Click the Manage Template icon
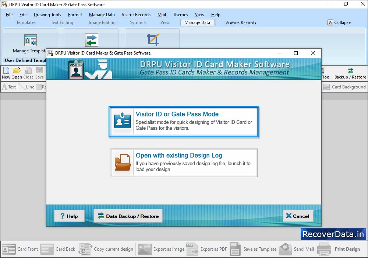This screenshot has height=258, width=368. 31,40
